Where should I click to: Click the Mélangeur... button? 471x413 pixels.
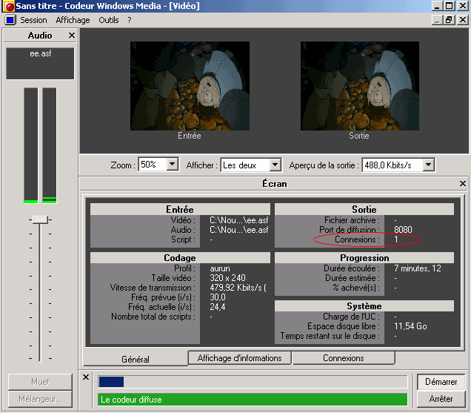(40, 399)
